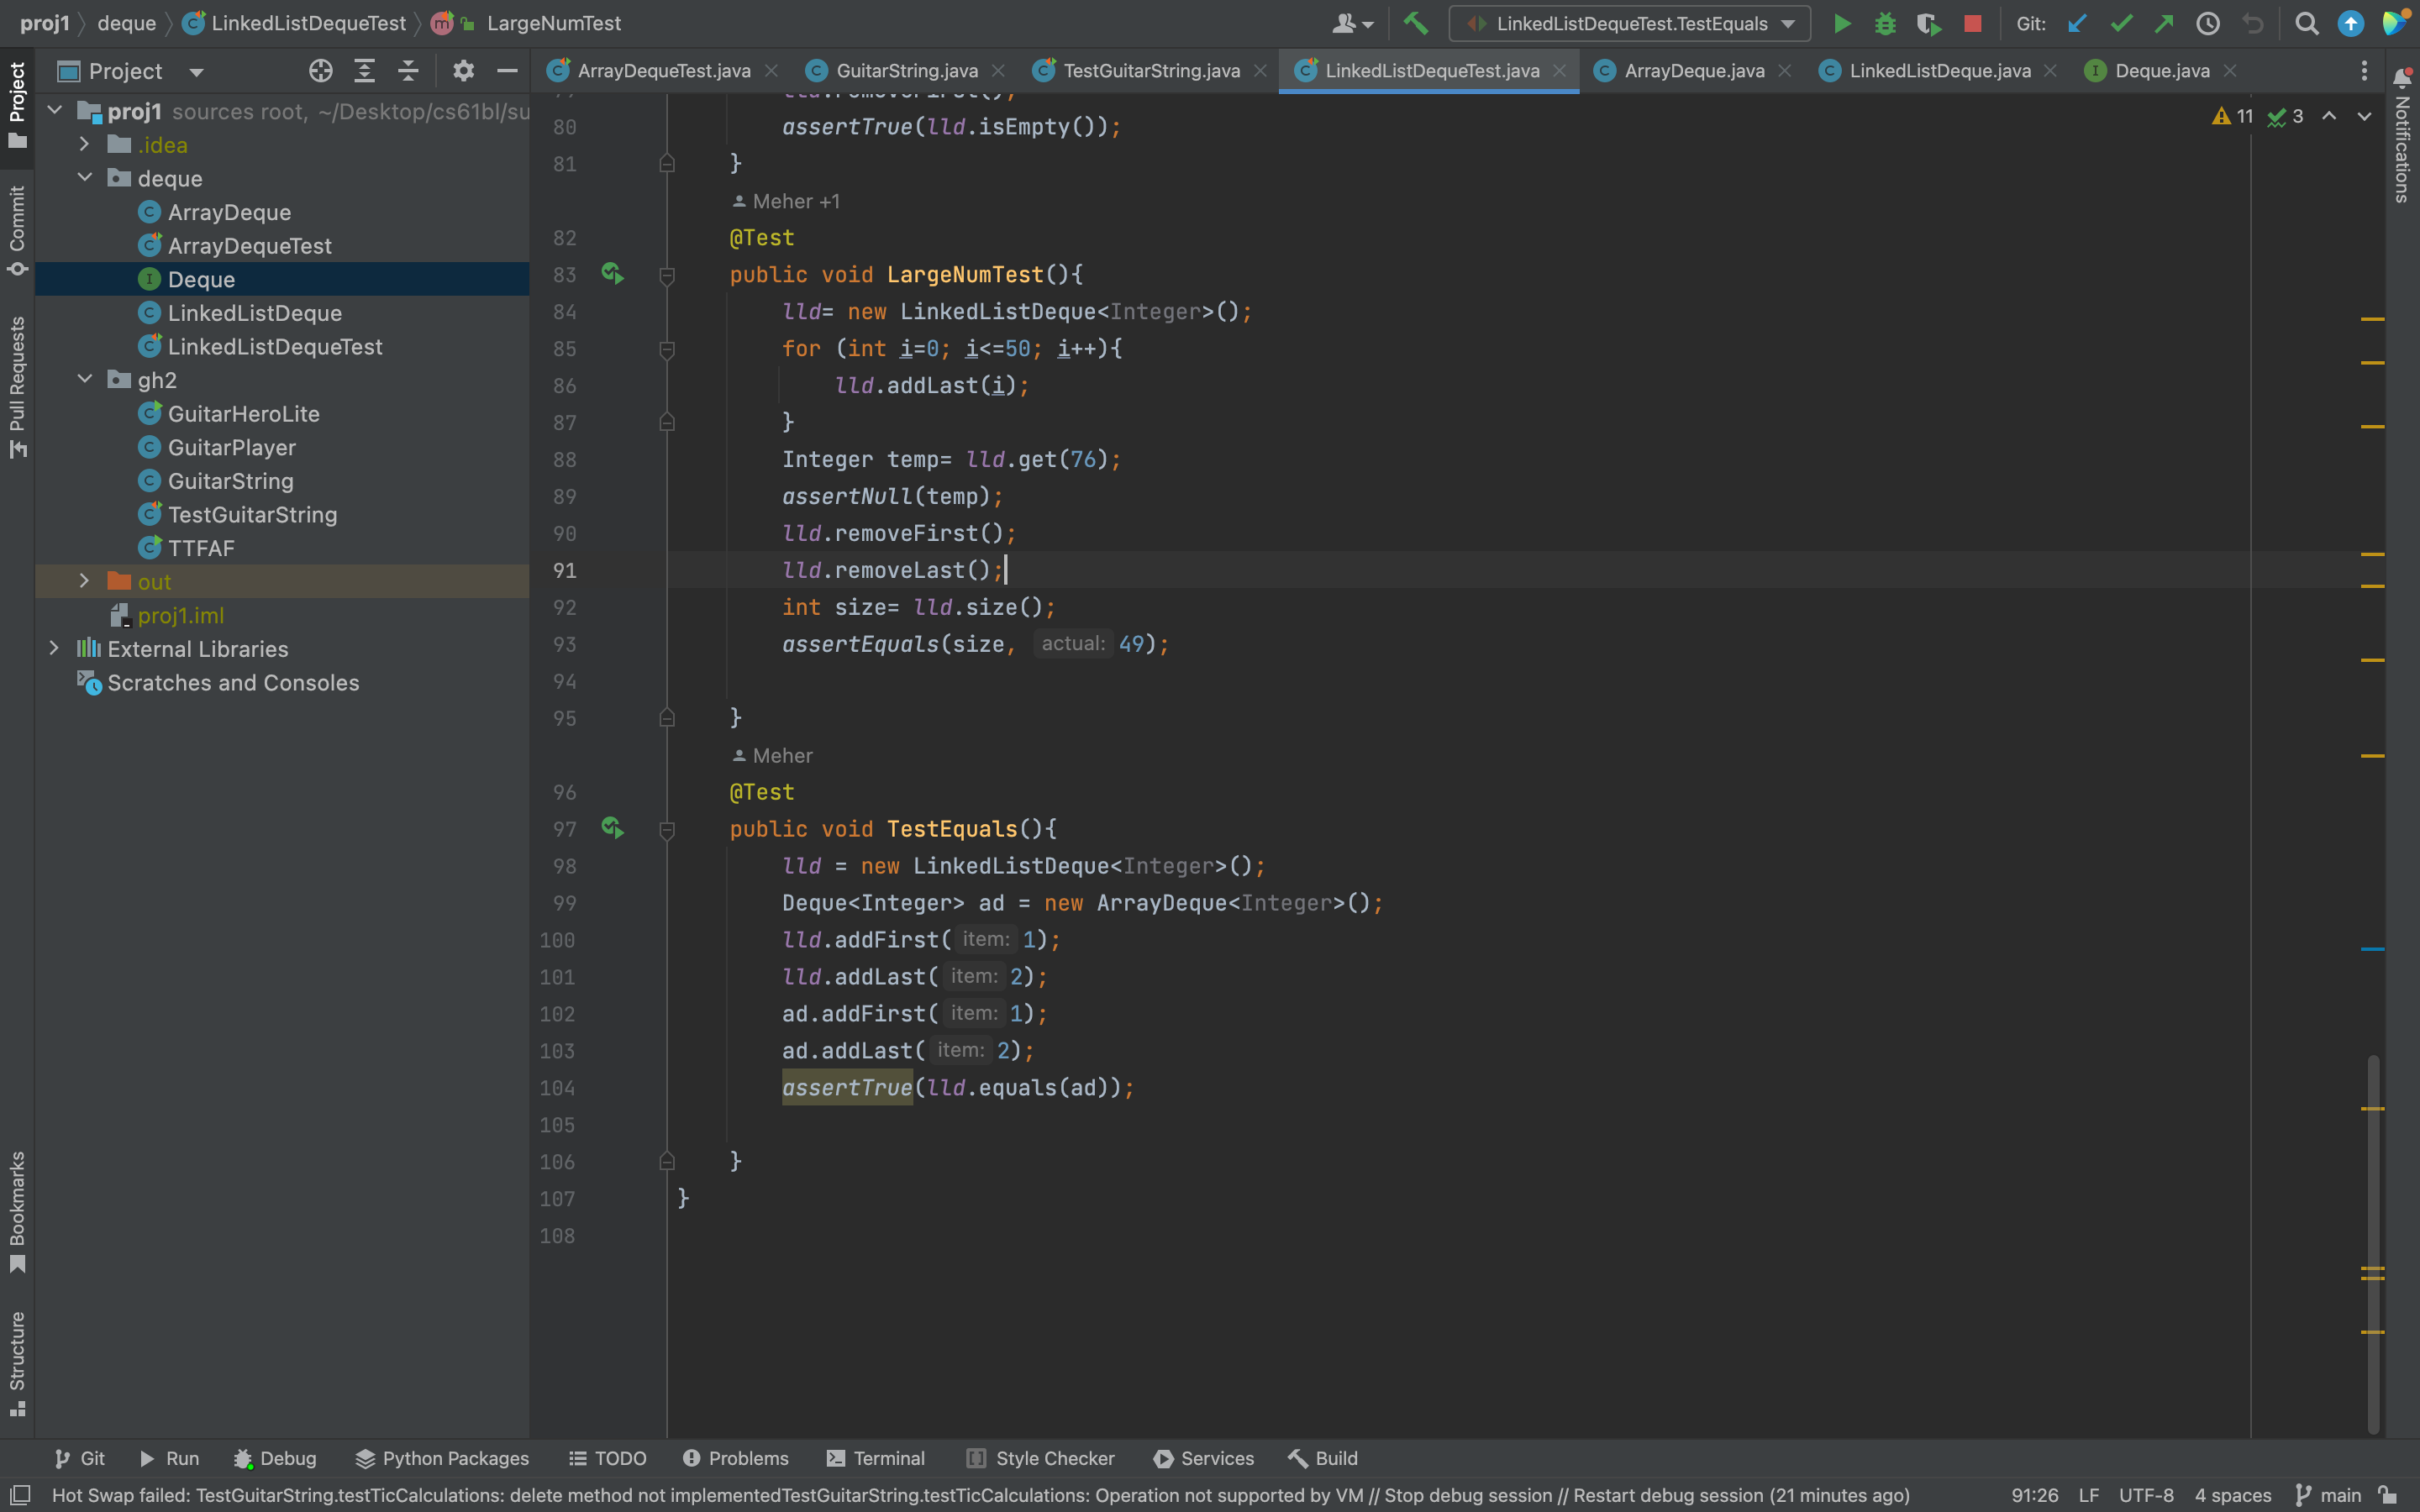Select opened file target icon in Project panel
This screenshot has height=1512, width=2420.
coord(320,71)
